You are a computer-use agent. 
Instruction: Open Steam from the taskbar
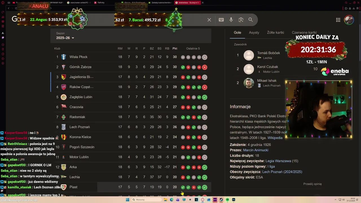coord(221,200)
